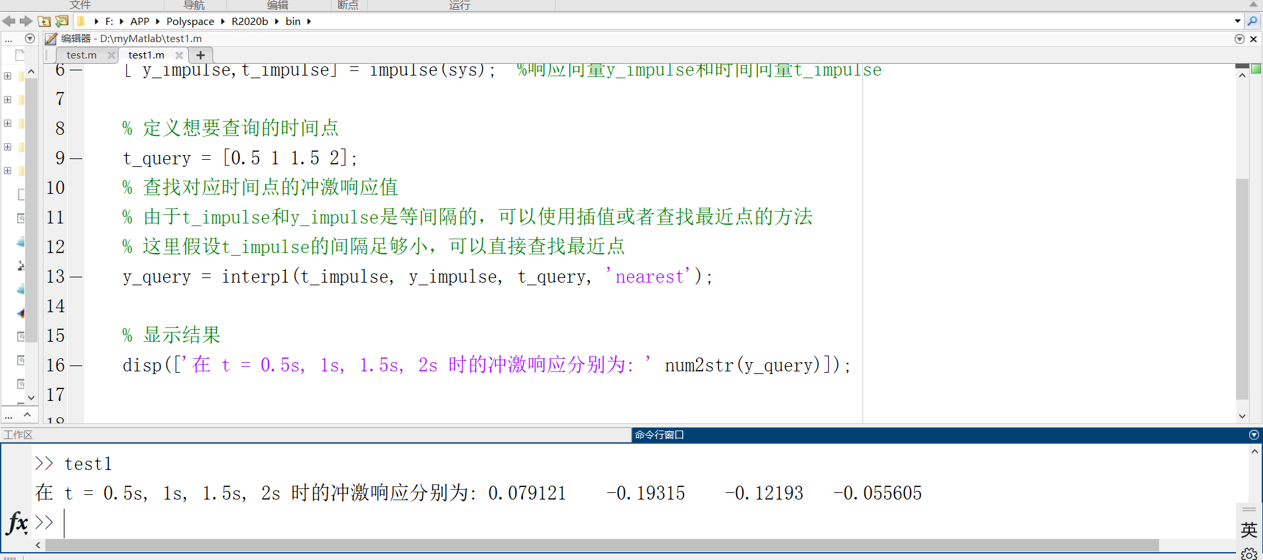Open the editor panel actions menu
The height and width of the screenshot is (560, 1263).
coord(1239,39)
